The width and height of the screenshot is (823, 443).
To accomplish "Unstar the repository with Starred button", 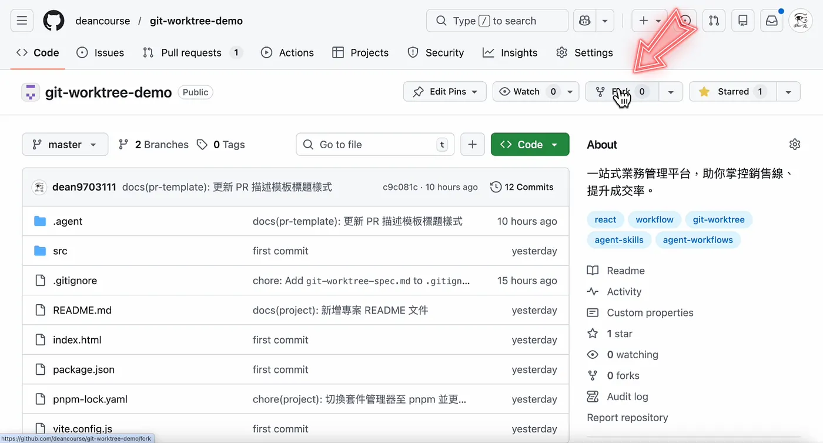I will point(732,92).
